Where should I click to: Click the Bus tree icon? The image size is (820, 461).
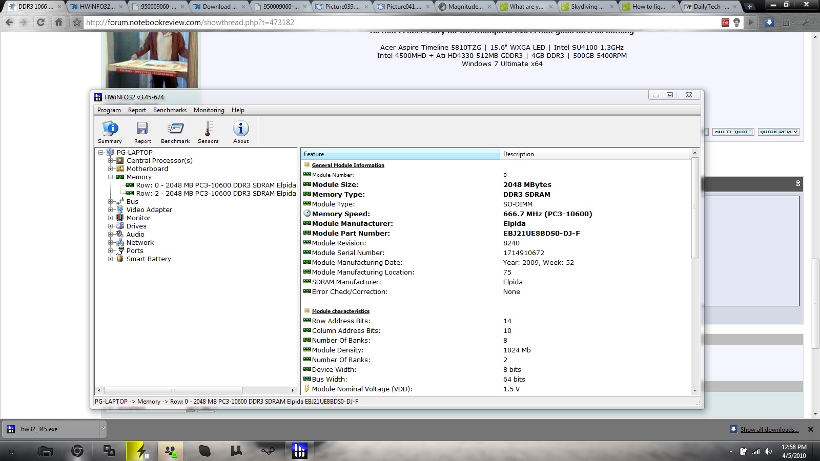[x=120, y=201]
